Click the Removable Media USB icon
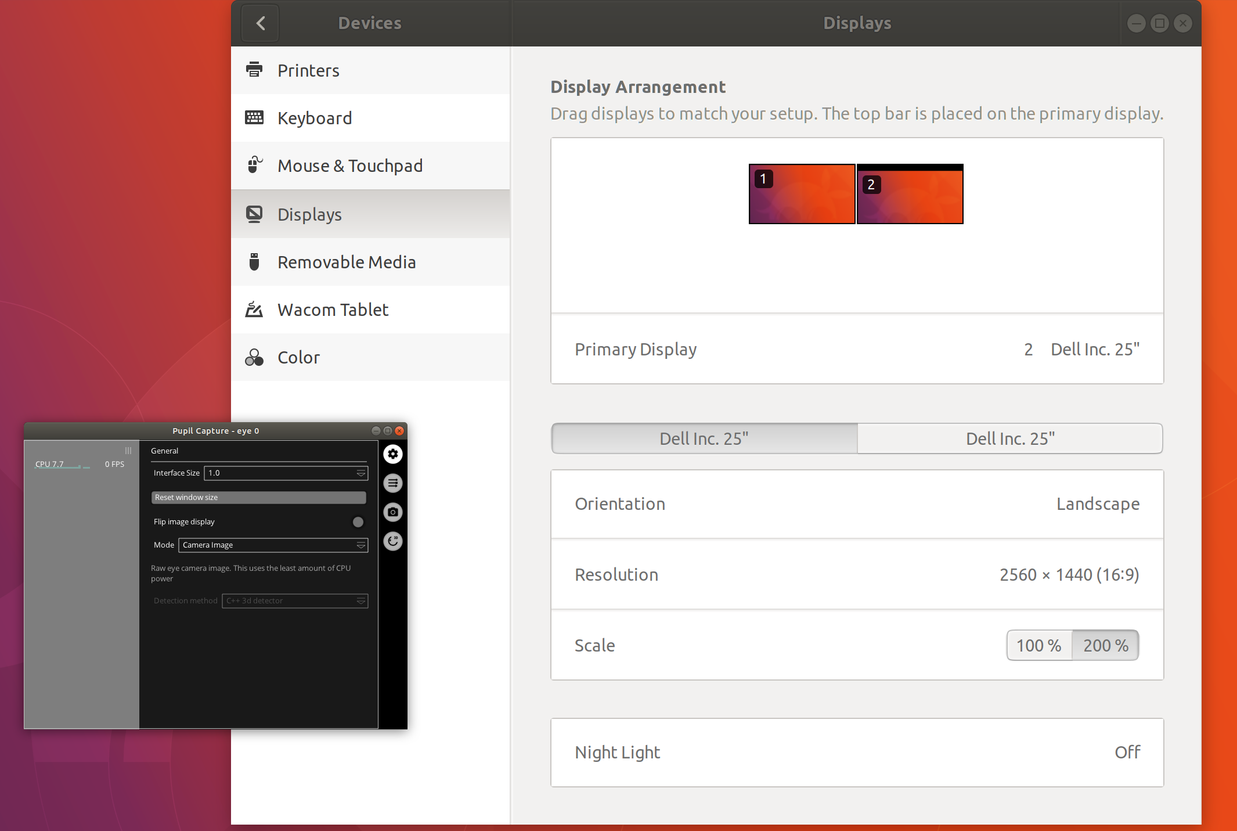1237x831 pixels. click(x=254, y=261)
